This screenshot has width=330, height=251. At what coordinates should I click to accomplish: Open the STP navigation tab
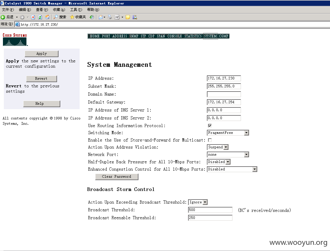(143, 36)
